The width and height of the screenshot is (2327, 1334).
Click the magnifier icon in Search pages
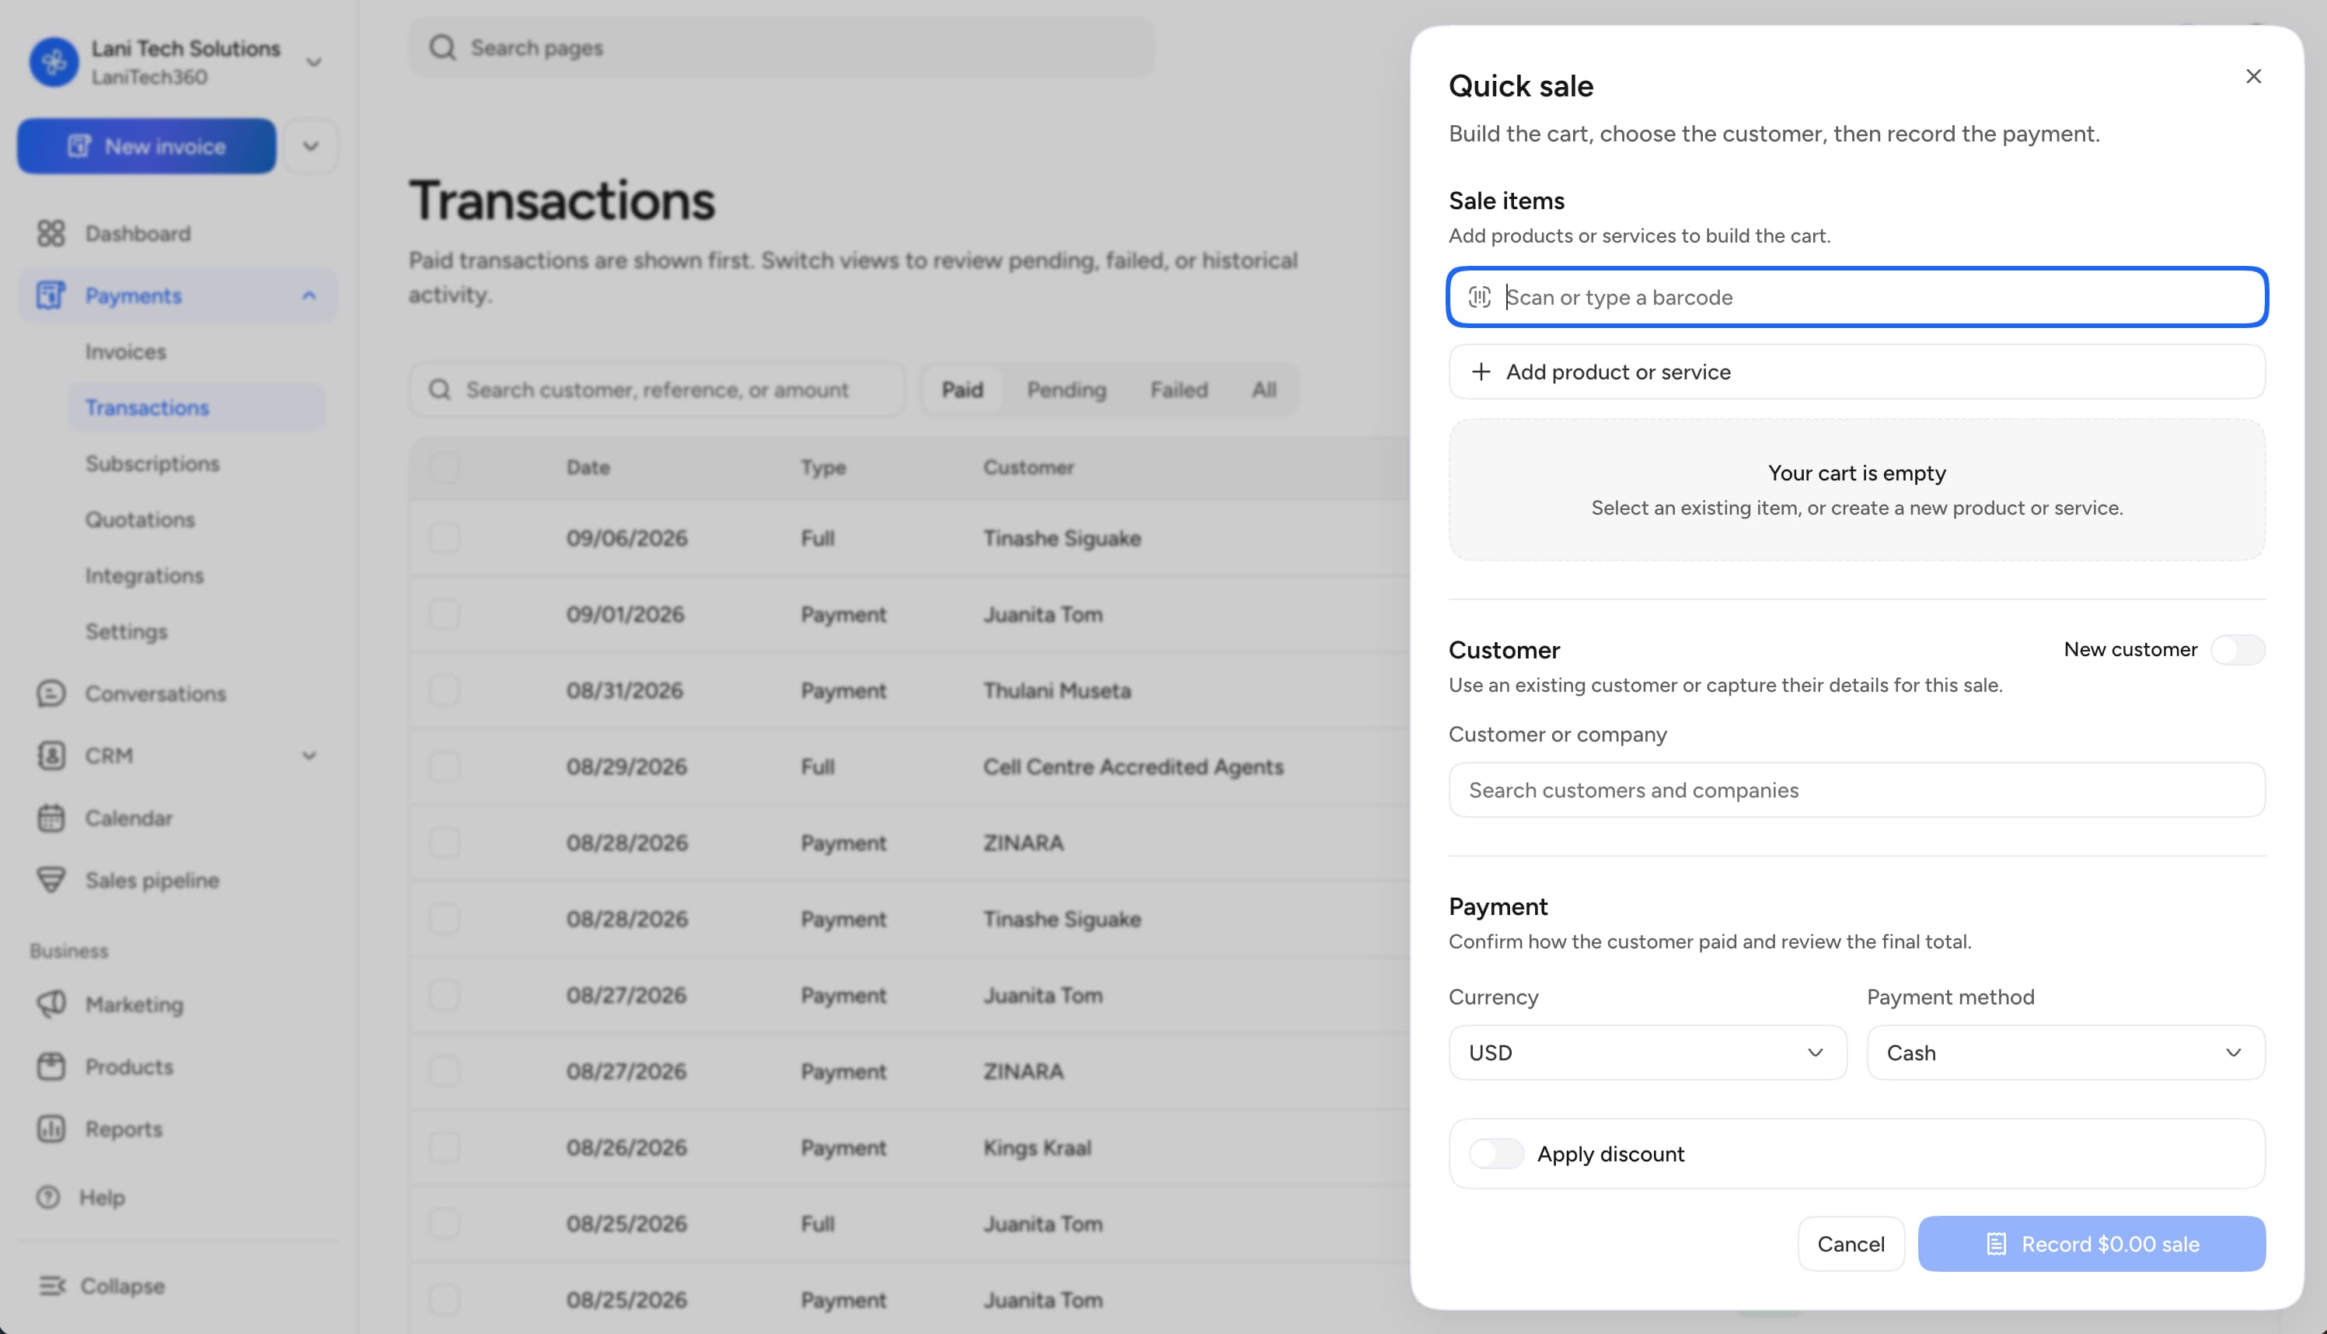coord(442,47)
